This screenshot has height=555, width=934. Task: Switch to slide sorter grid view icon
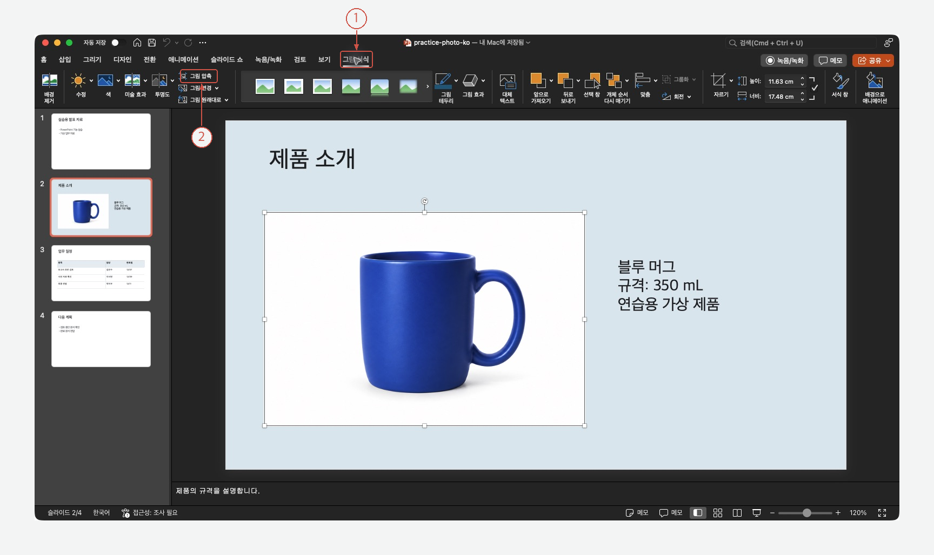[718, 513]
